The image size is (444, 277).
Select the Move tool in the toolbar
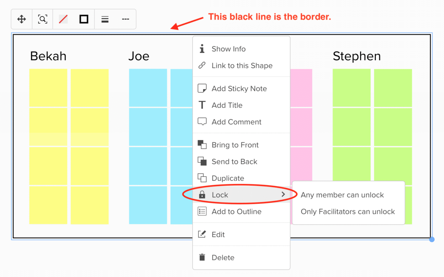[21, 19]
